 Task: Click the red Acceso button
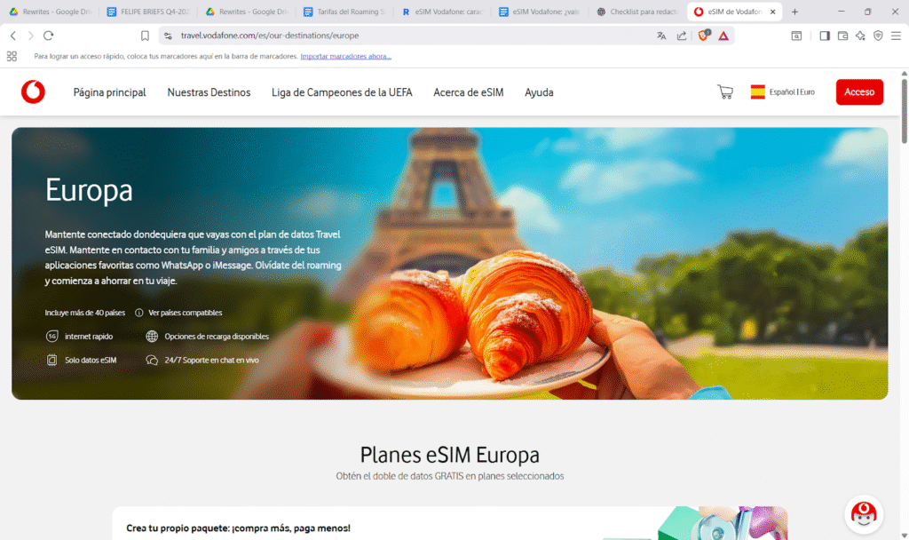tap(858, 91)
